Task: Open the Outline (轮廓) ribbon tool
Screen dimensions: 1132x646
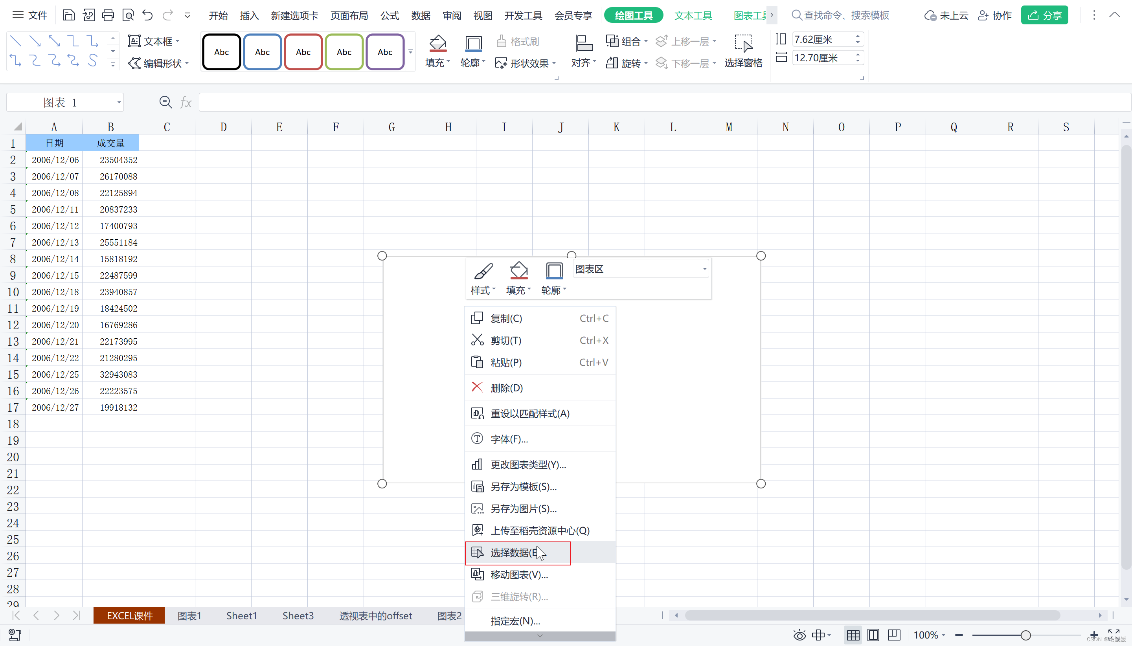Action: pos(473,51)
